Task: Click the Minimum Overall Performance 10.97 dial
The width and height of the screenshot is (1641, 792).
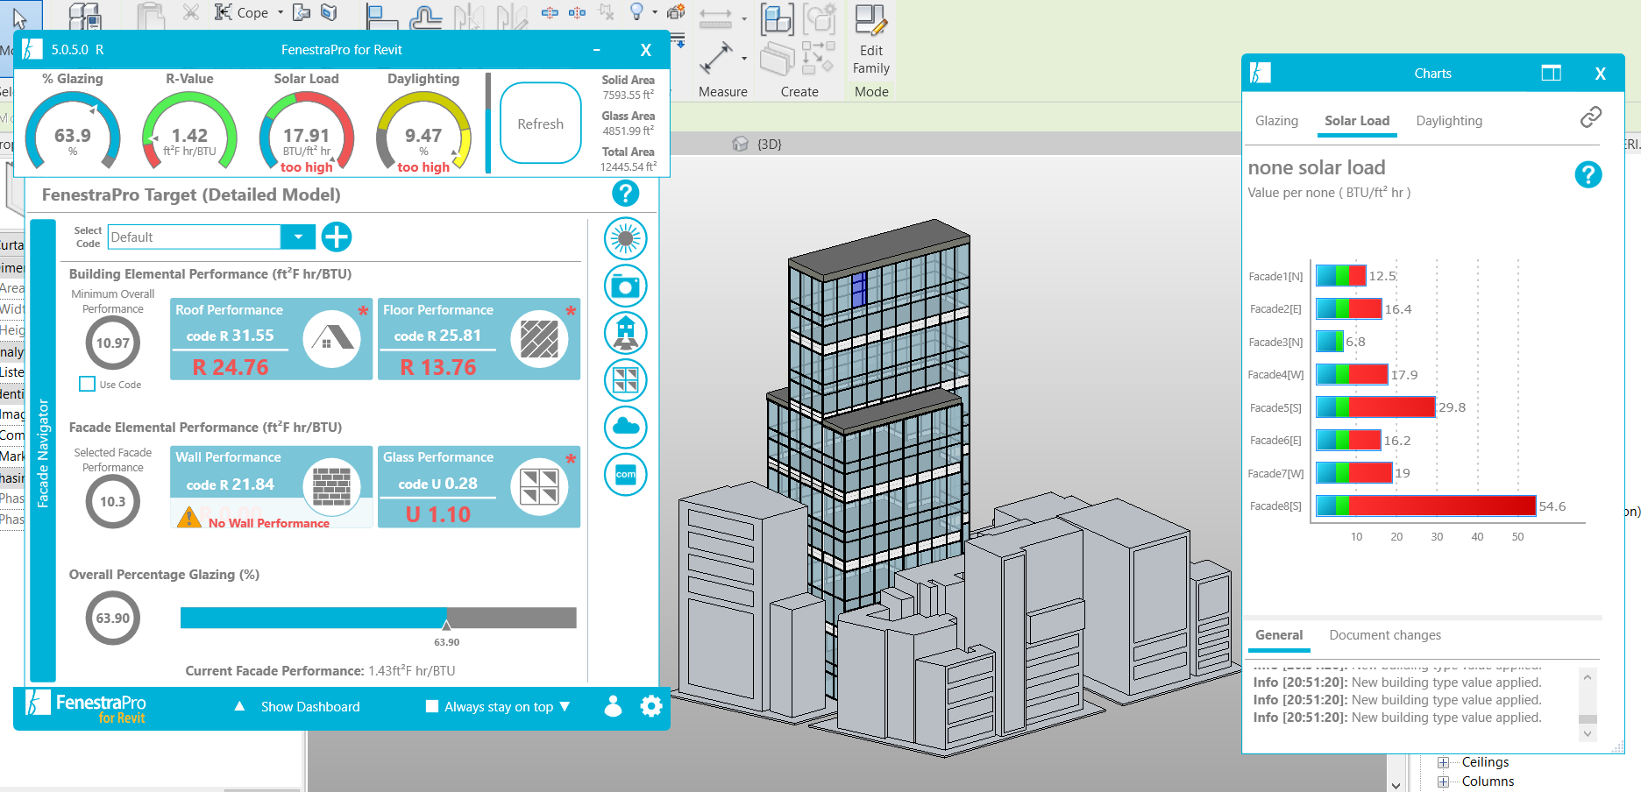Action: click(113, 343)
